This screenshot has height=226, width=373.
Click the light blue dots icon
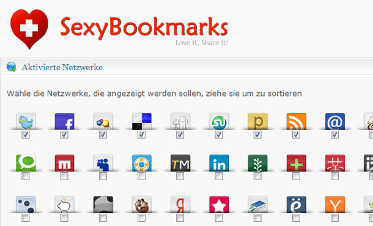tap(26, 205)
